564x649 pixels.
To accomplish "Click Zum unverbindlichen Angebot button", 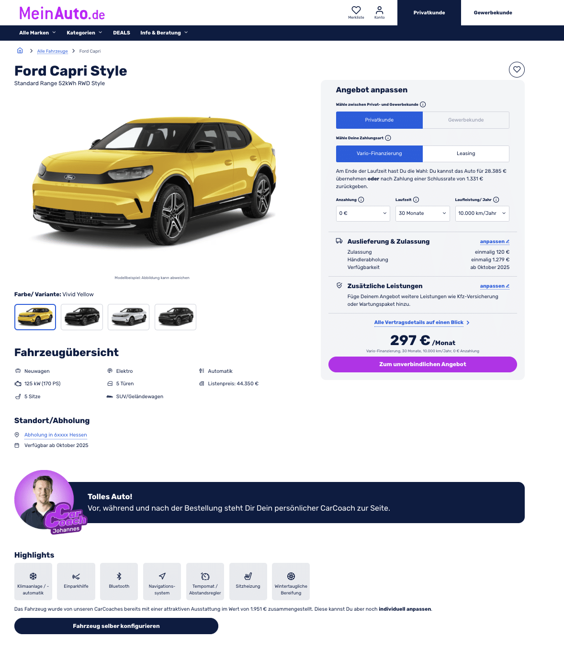I will [423, 364].
